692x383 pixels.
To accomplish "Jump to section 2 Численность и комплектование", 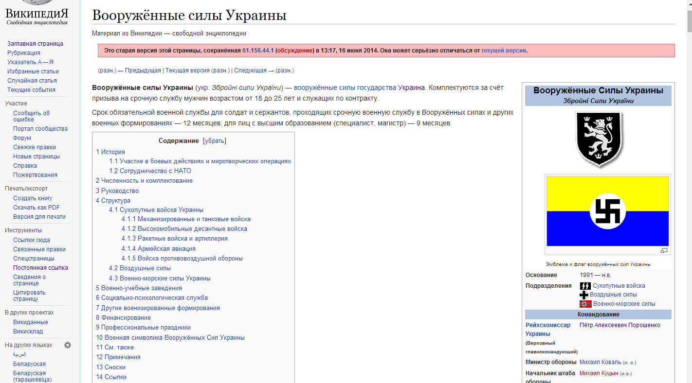I will [x=144, y=181].
